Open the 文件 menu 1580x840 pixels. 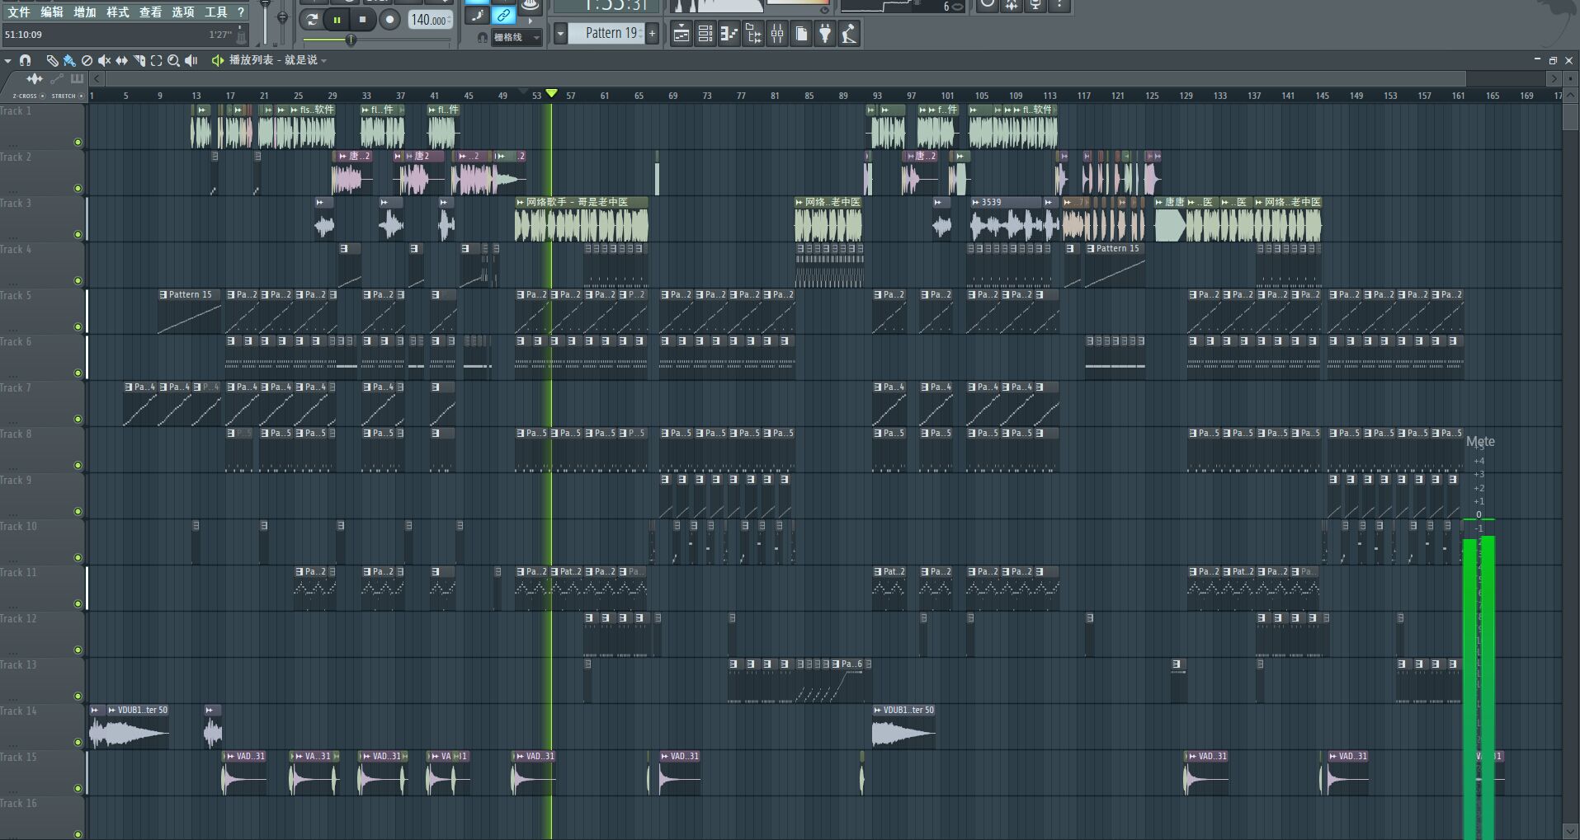click(19, 12)
